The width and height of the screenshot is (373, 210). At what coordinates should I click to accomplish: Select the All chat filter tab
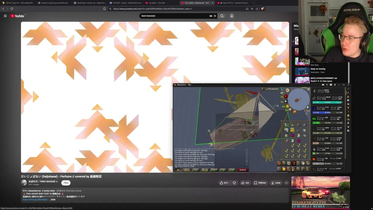(178, 170)
